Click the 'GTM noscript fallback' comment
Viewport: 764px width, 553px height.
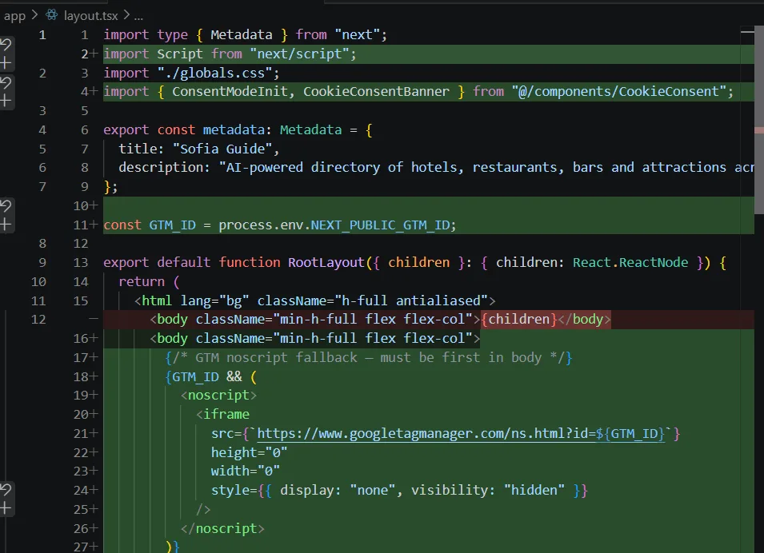[369, 358]
